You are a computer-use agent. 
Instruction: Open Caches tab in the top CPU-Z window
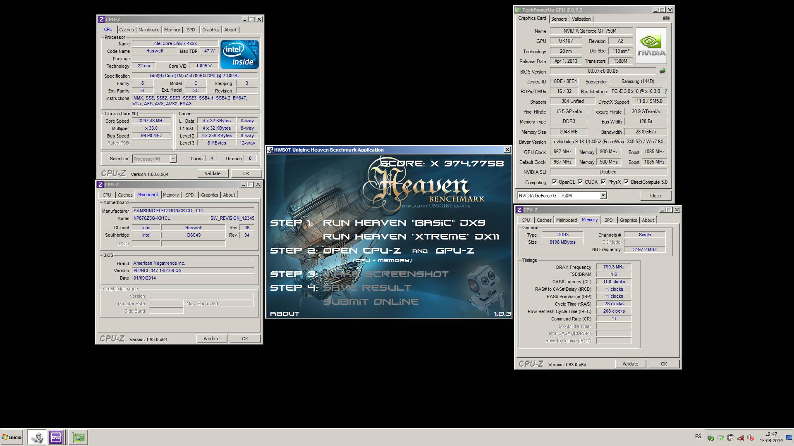127,30
